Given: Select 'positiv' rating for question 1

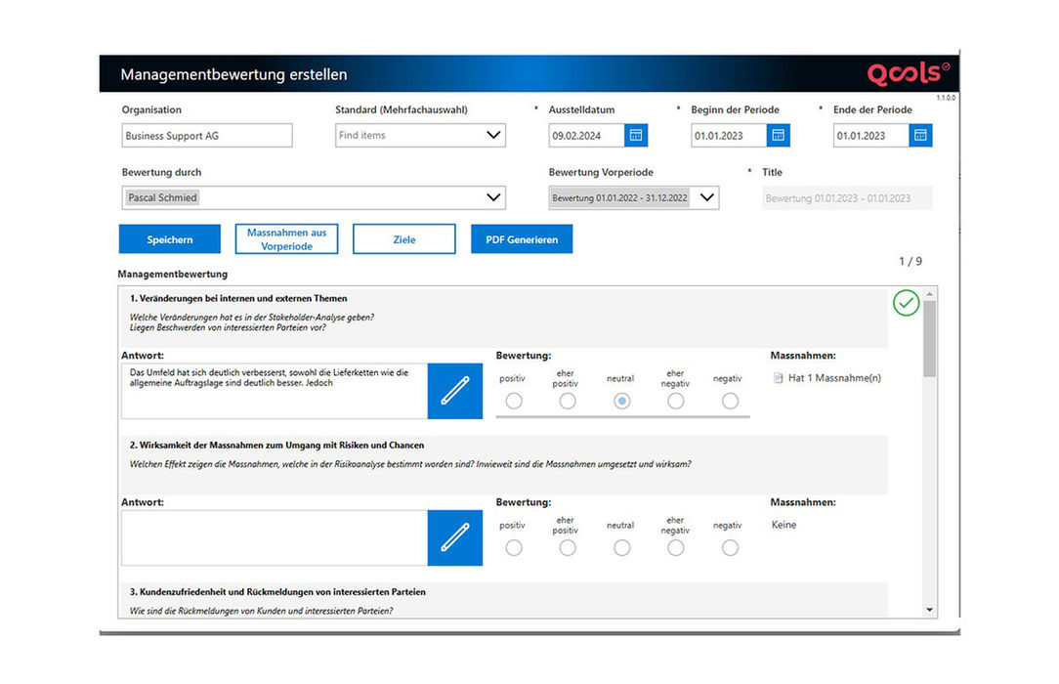Looking at the screenshot, I should [x=513, y=401].
